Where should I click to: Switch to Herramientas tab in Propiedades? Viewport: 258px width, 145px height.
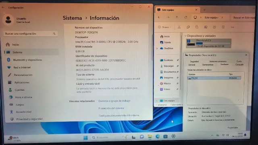pos(208,65)
